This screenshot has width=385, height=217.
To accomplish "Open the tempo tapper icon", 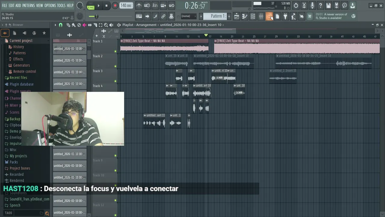I will (x=294, y=16).
